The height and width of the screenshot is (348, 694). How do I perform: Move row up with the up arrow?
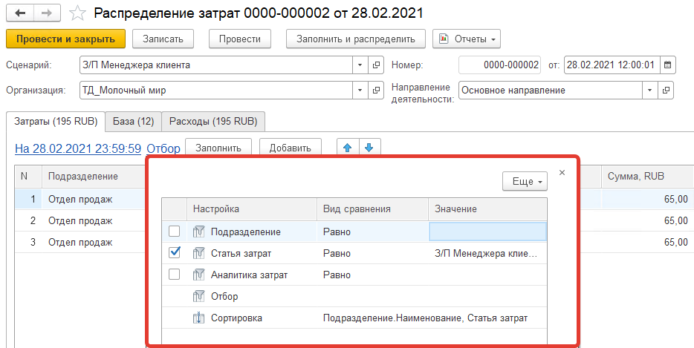click(346, 148)
